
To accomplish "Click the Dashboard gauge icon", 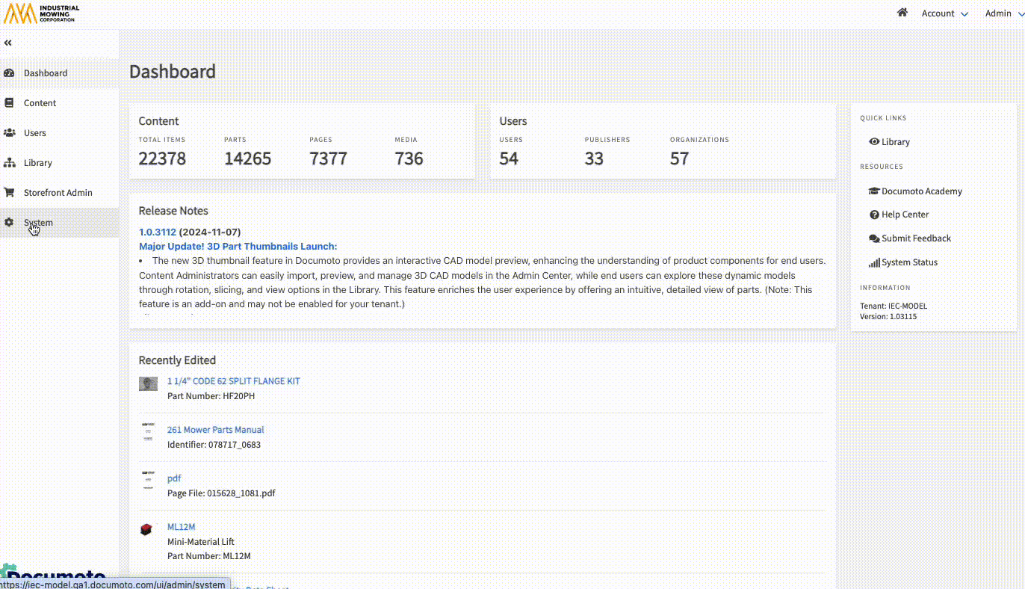I will click(10, 73).
